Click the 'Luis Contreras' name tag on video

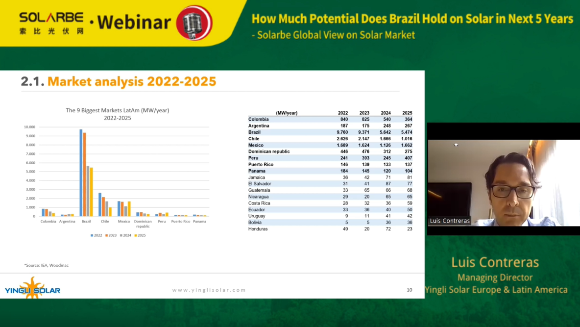click(x=449, y=221)
